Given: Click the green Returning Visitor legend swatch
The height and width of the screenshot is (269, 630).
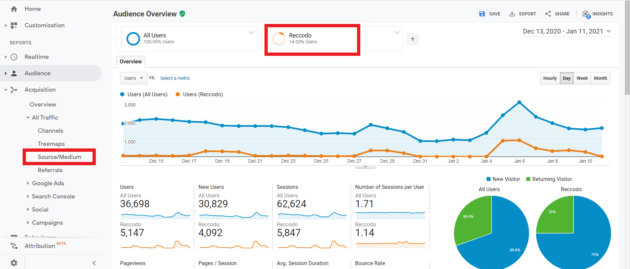Looking at the screenshot, I should pyautogui.click(x=528, y=179).
